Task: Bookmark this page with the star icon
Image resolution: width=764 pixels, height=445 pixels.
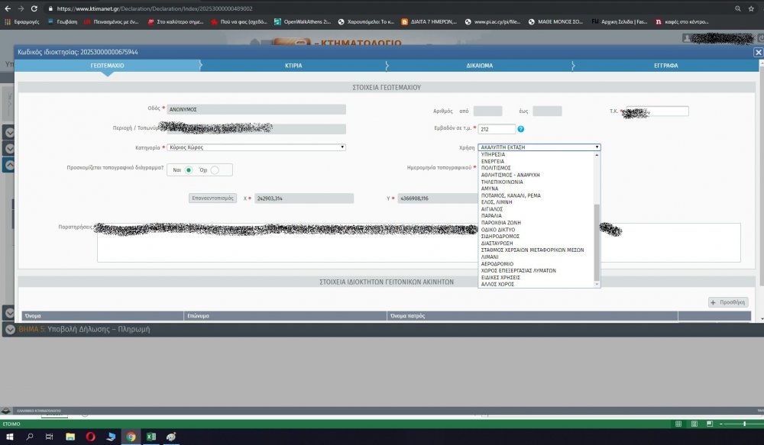Action: click(x=751, y=8)
